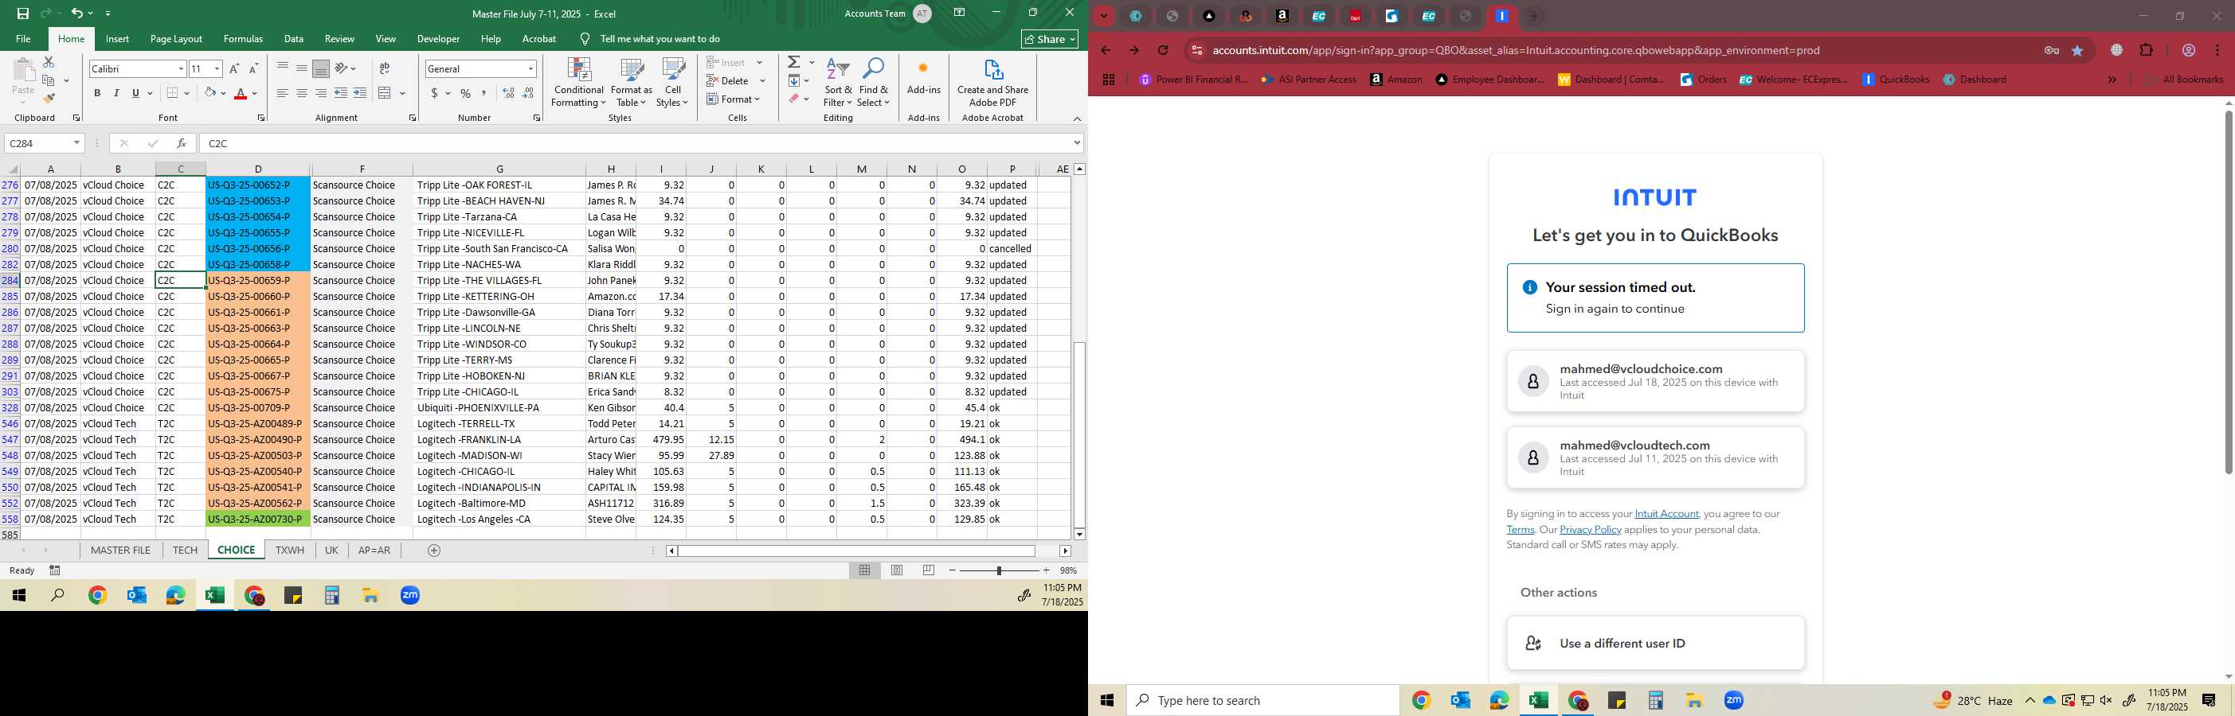Toggle Wrap Text in Alignment group
Image resolution: width=2235 pixels, height=716 pixels.
tap(385, 68)
